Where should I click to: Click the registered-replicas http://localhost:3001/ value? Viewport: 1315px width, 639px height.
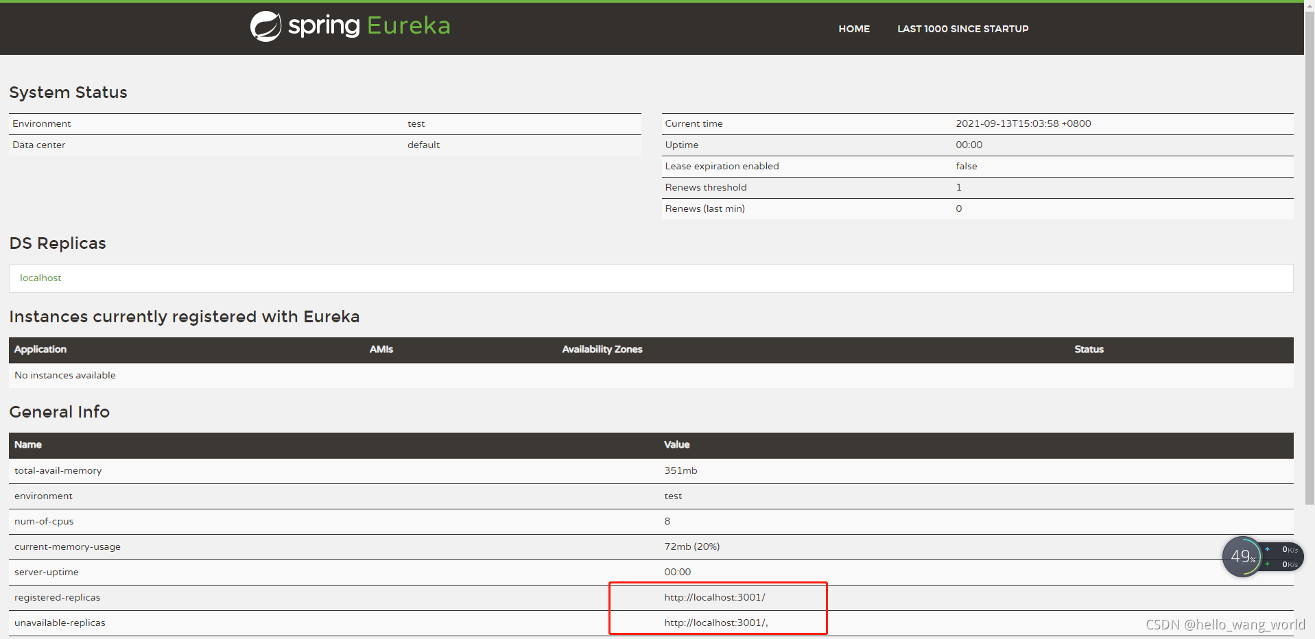[714, 597]
